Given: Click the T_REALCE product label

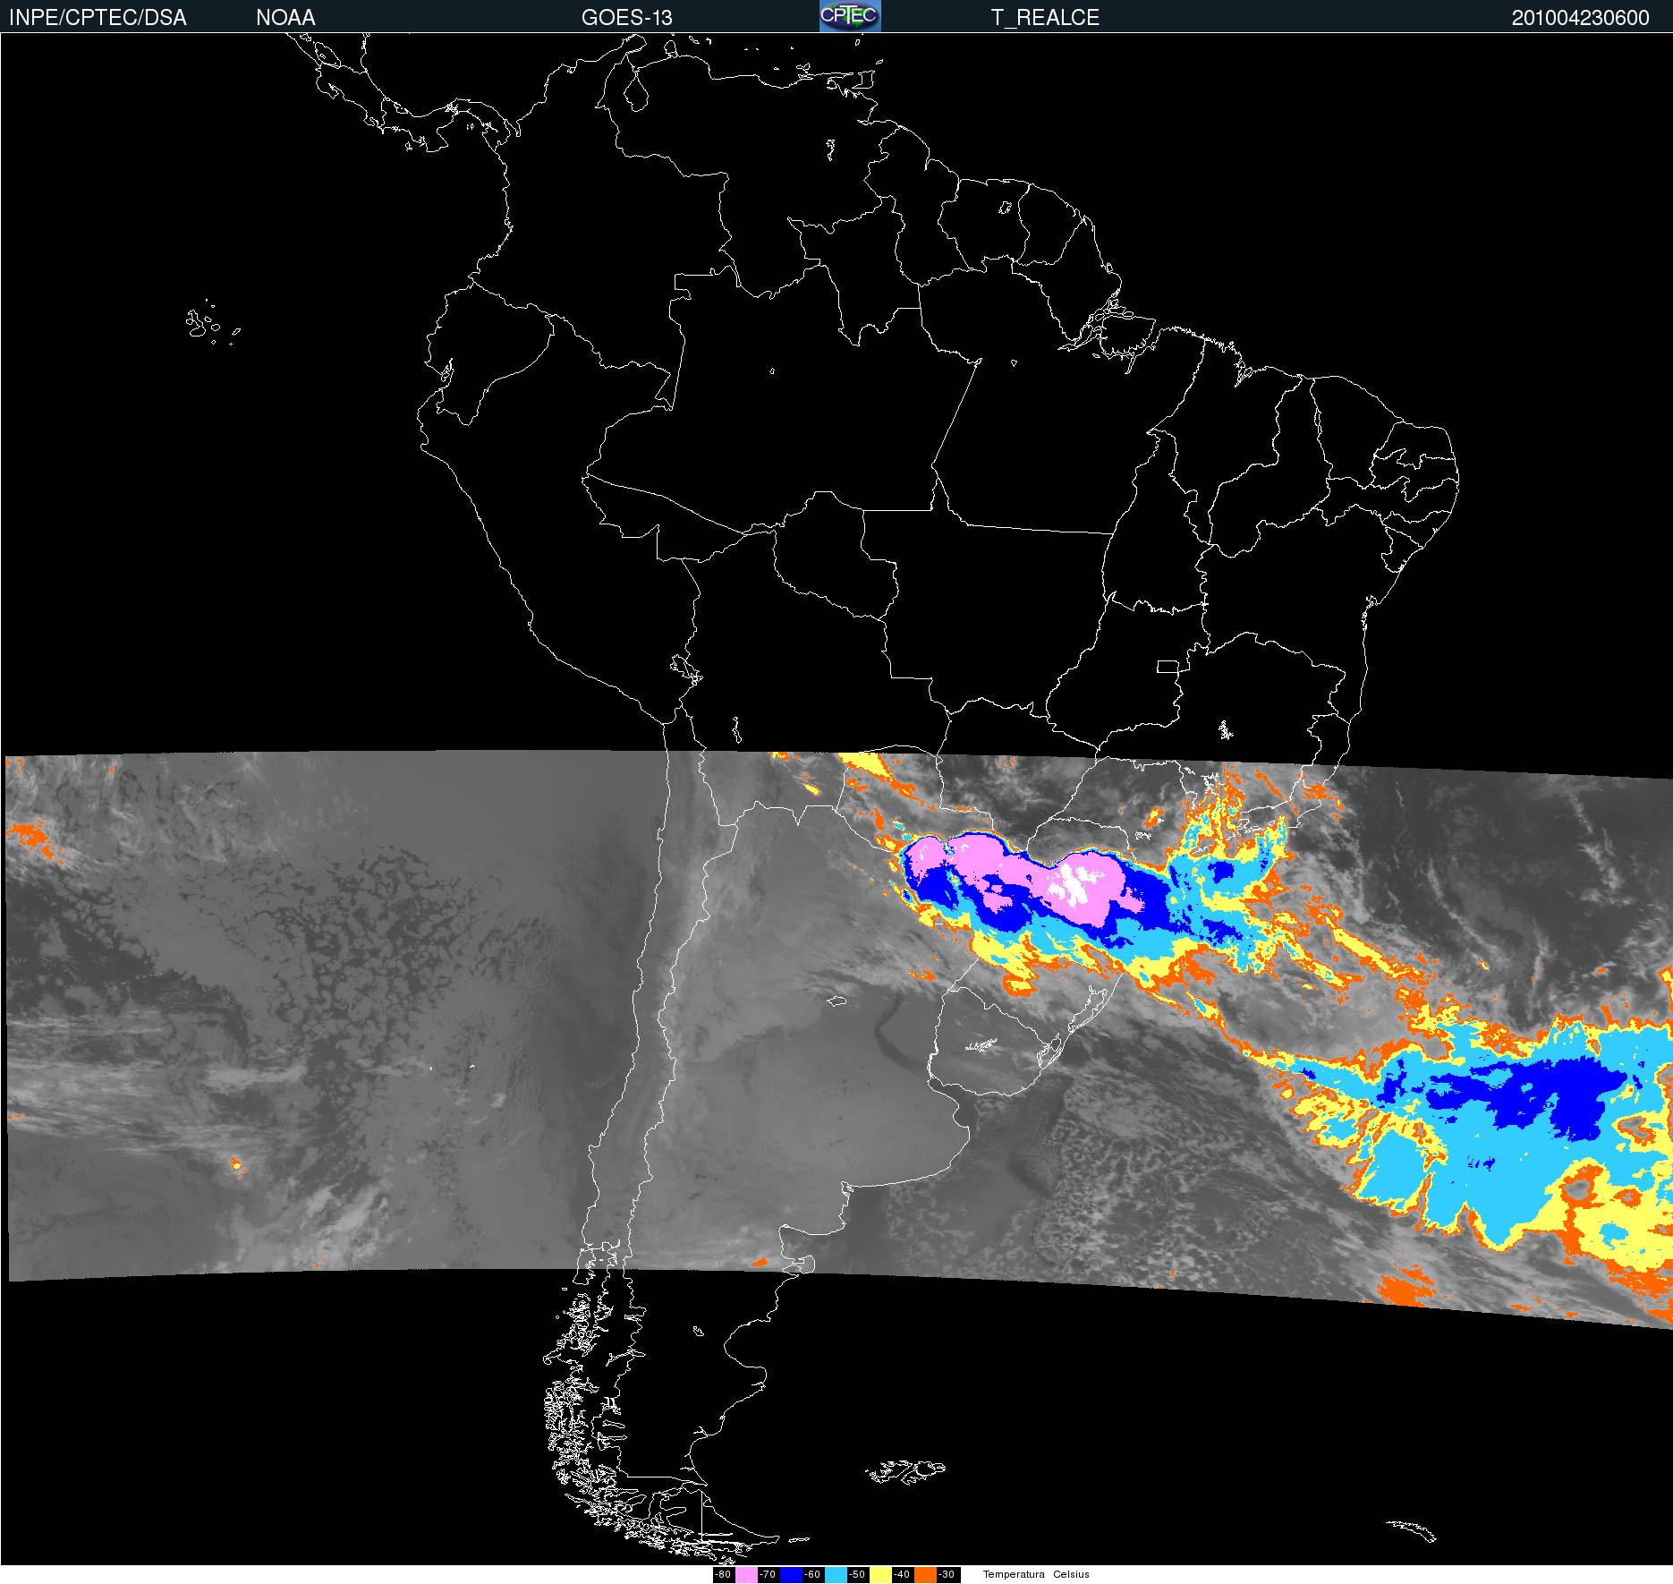Looking at the screenshot, I should 1045,18.
